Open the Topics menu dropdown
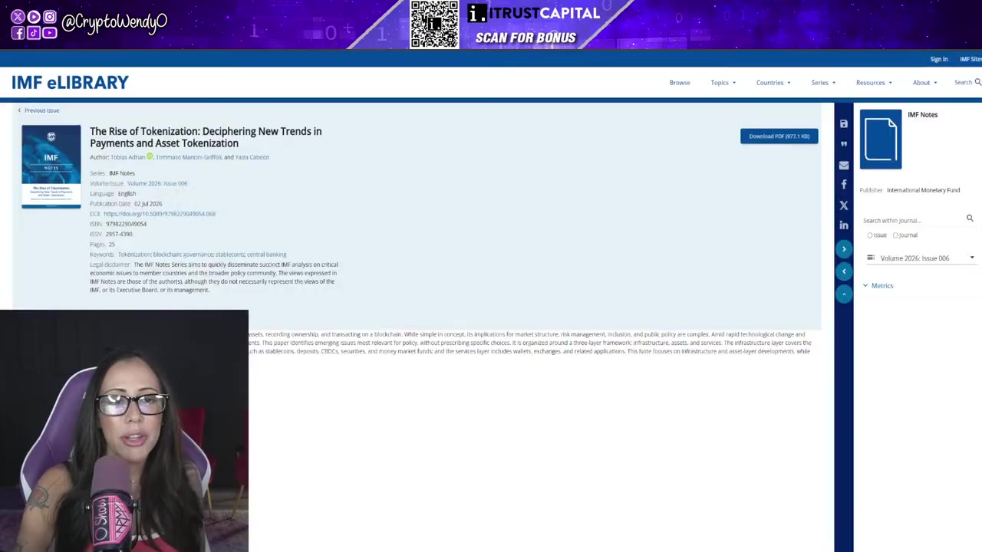 pyautogui.click(x=723, y=83)
